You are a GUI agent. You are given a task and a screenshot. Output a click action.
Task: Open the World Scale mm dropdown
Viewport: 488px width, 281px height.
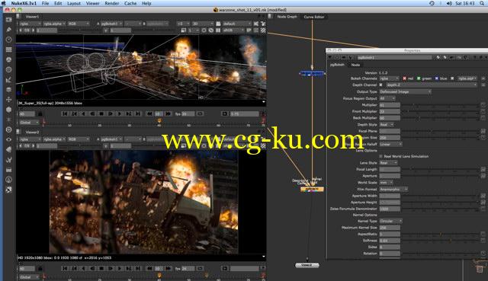pyautogui.click(x=387, y=183)
